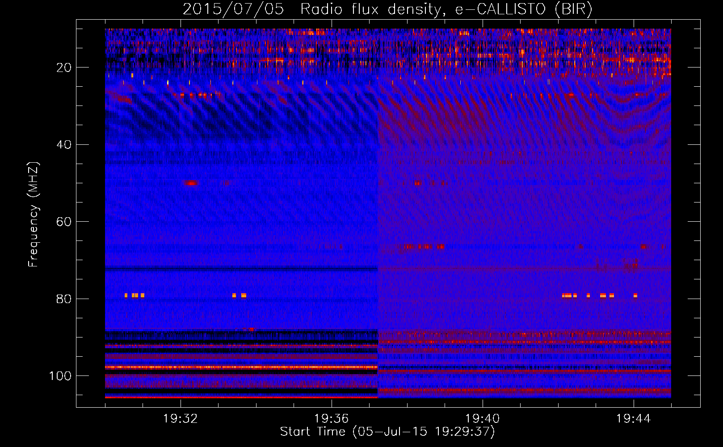The height and width of the screenshot is (447, 723).
Task: Click the "20" frequency tick label
Action: coord(64,67)
